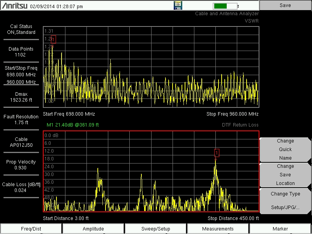
Task: Open the Sweep/Setup menu
Action: click(156, 229)
